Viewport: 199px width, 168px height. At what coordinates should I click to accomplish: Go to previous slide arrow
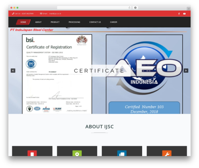13,71
